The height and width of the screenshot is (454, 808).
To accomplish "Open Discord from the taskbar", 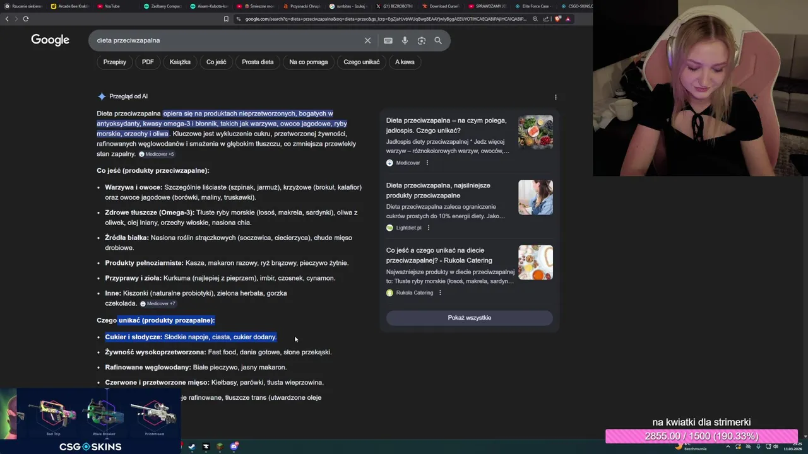I will click(234, 446).
